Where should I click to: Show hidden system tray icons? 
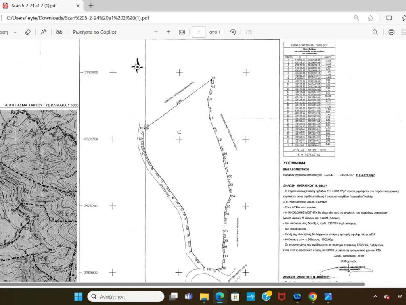375,297
